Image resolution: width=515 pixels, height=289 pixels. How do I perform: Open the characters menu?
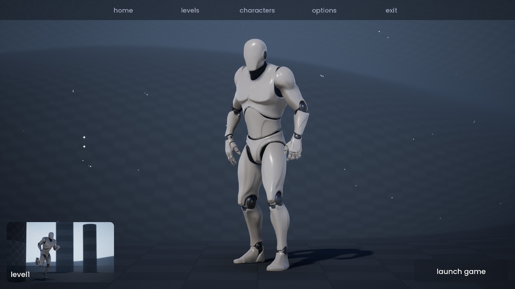[x=257, y=10]
